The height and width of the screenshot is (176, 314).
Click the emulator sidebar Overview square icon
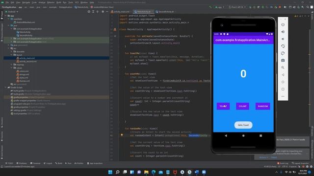[283, 89]
